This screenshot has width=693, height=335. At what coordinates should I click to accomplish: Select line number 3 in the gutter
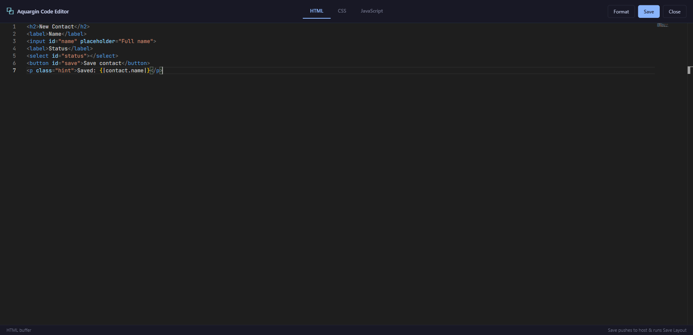(x=14, y=41)
